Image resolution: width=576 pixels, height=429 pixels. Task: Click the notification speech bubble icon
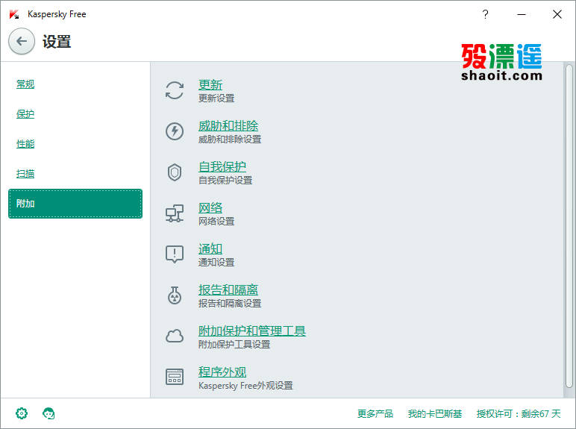[x=175, y=254]
